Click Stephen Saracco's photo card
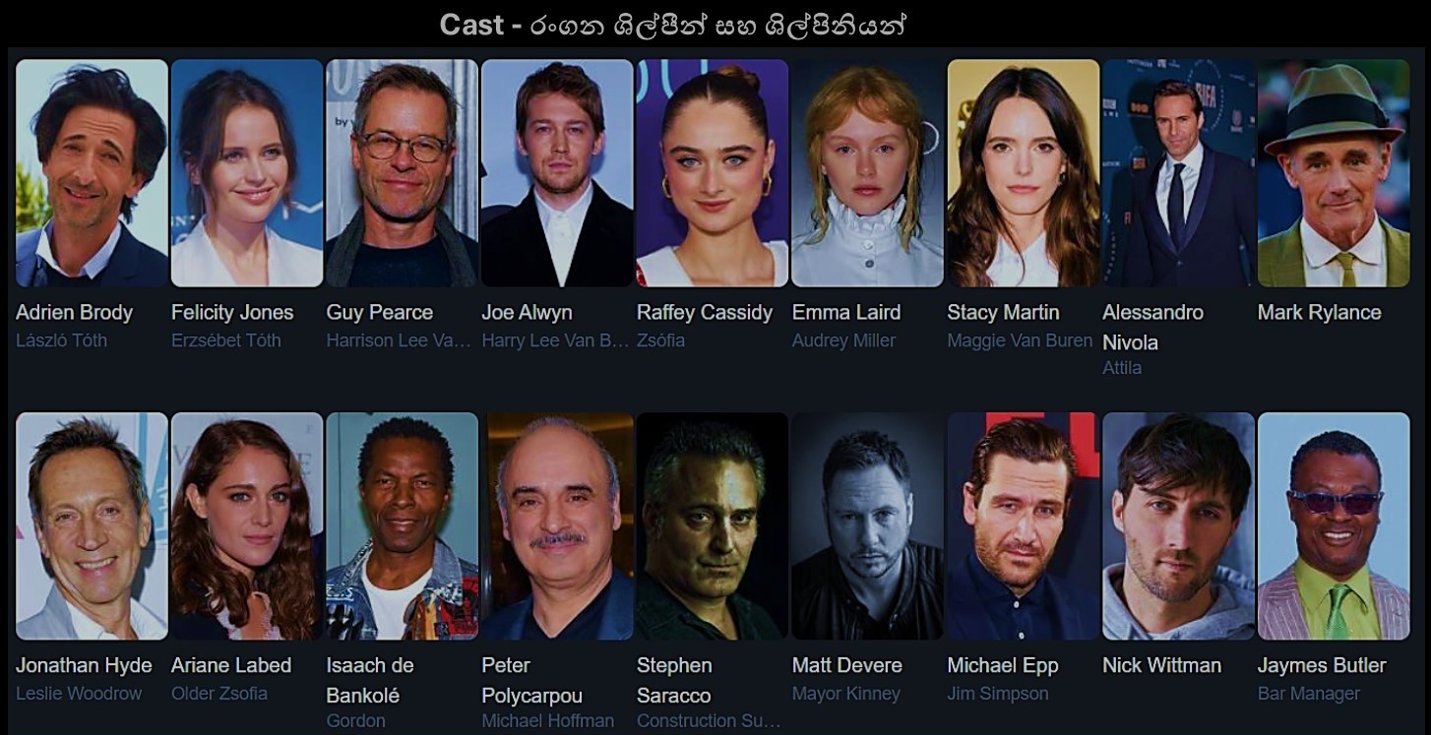 [x=713, y=526]
